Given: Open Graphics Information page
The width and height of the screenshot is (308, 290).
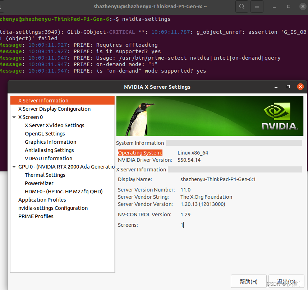Looking at the screenshot, I should click(50, 142).
